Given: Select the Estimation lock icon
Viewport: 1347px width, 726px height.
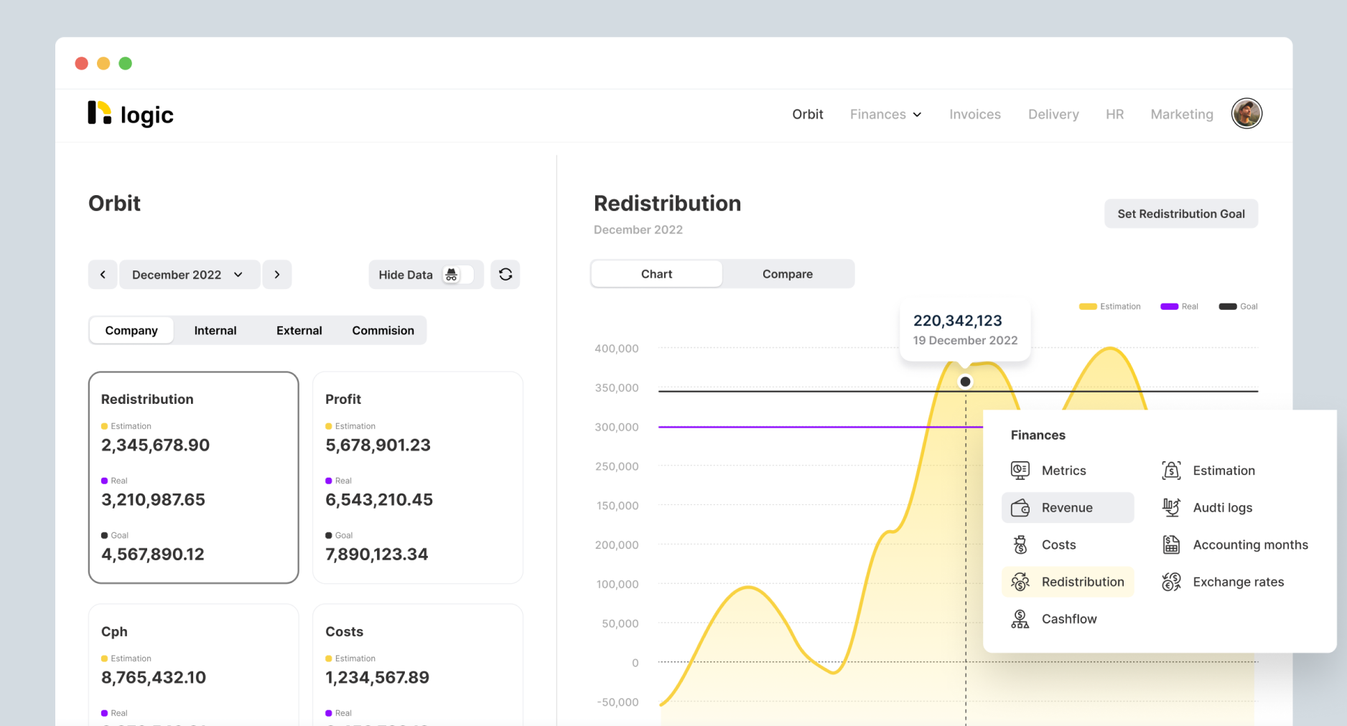Looking at the screenshot, I should pos(1171,470).
